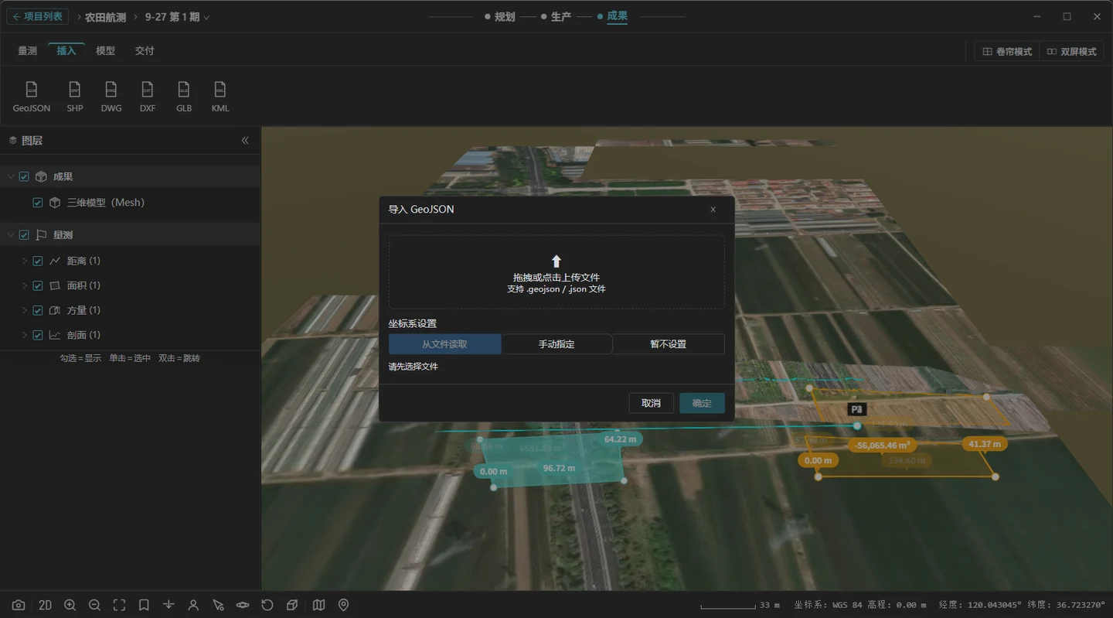
Task: Enable 卷帘模式 view mode
Action: (1007, 52)
